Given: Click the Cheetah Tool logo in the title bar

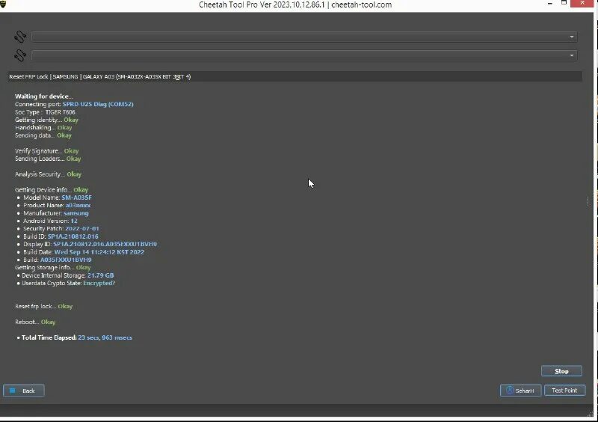Looking at the screenshot, I should point(3,4).
